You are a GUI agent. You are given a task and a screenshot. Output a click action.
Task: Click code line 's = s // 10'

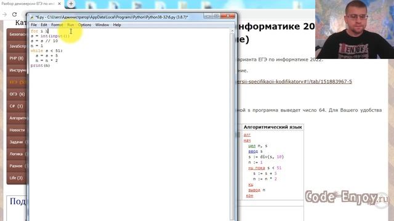click(44, 41)
